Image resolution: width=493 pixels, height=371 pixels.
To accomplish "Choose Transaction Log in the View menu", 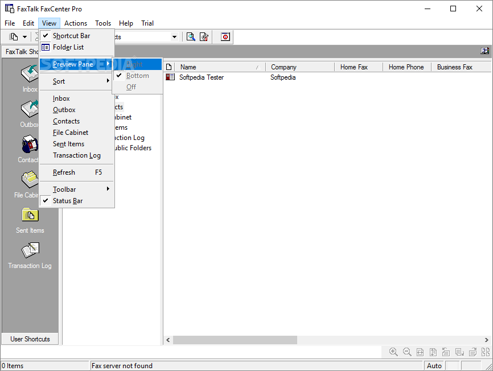I will point(77,155).
